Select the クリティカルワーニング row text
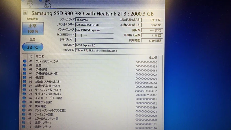The height and width of the screenshot is (130, 231). click(47, 61)
